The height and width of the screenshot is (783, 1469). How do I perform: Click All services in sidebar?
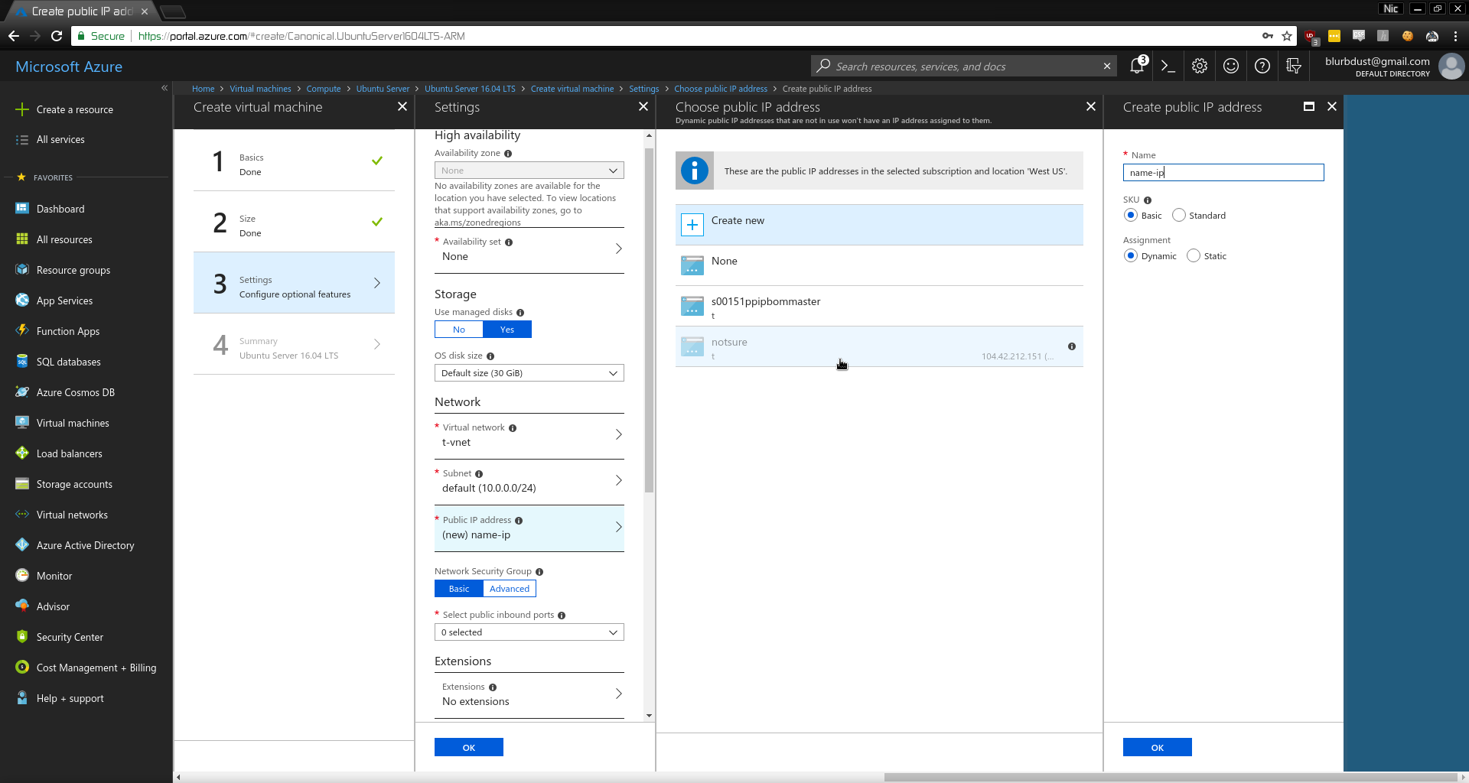[60, 140]
